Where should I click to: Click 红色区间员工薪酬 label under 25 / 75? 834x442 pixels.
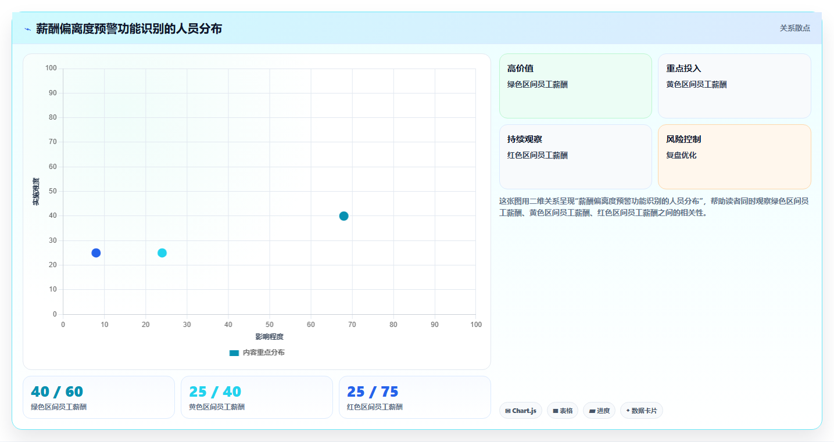coord(375,407)
